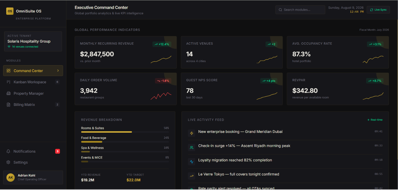Image resolution: width=398 pixels, height=190 pixels.
Task: Click the Rooms & Suites progress bar
Action: tap(125, 132)
